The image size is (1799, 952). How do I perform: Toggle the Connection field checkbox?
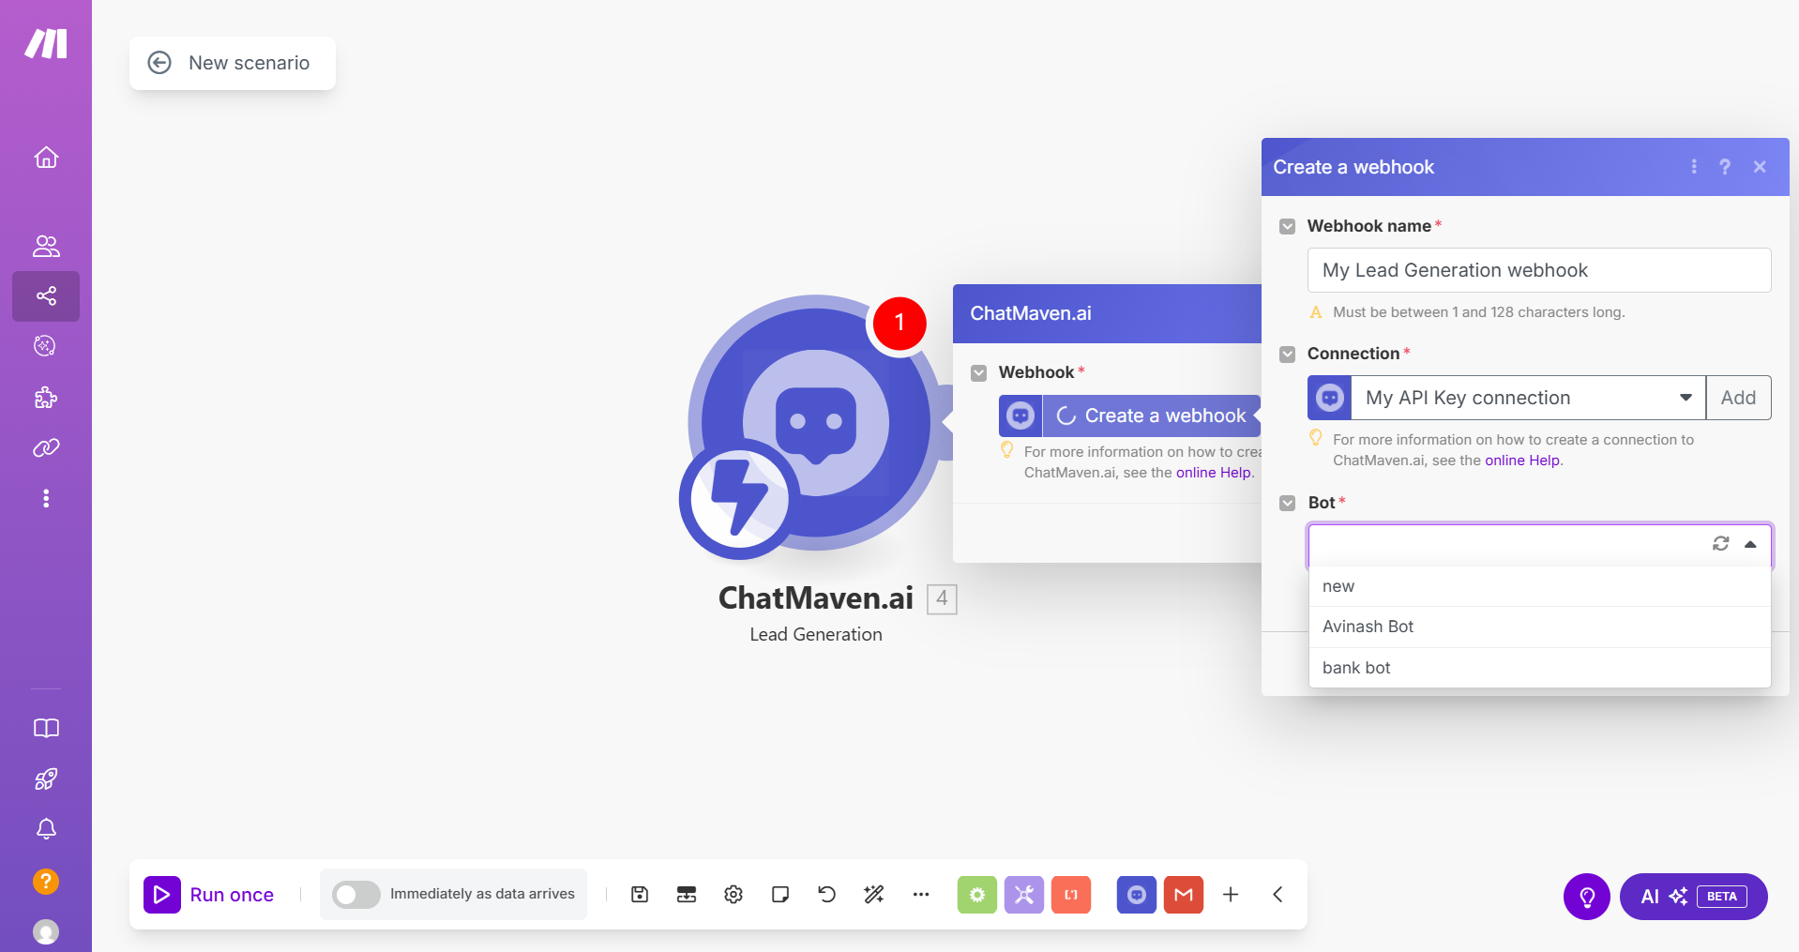click(x=1288, y=354)
